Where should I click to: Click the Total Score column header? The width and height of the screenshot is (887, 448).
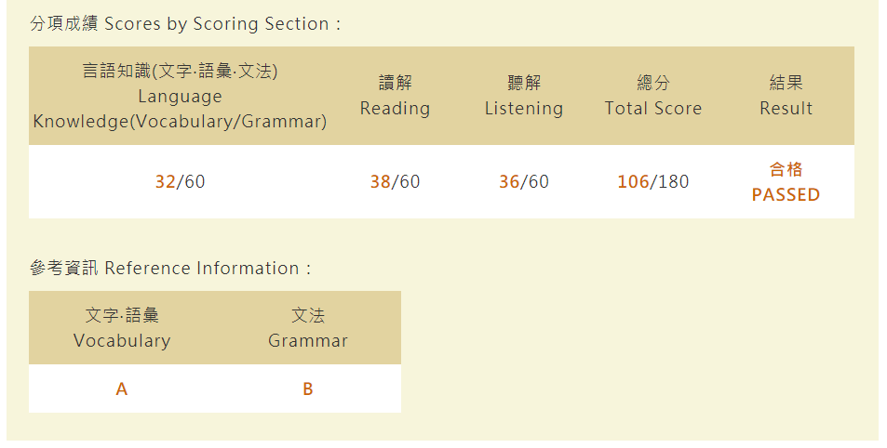652,96
